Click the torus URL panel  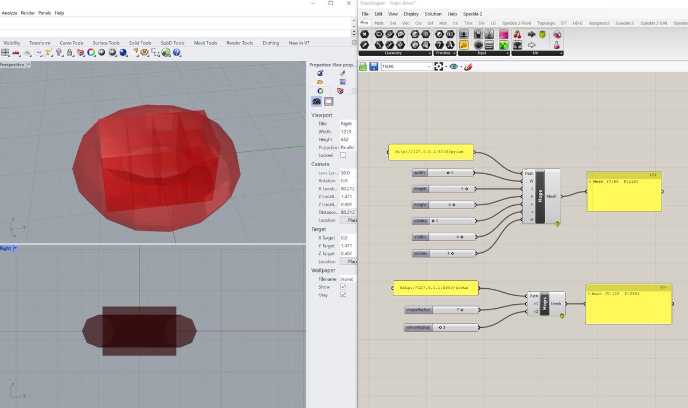pos(435,287)
